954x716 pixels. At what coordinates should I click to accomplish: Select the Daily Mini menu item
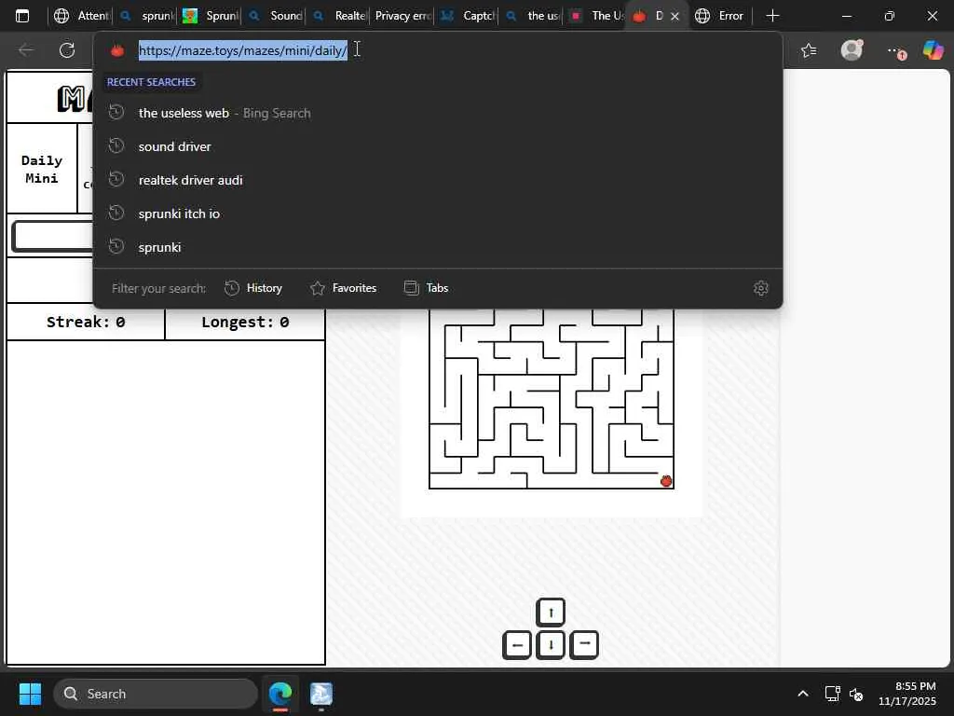(41, 170)
